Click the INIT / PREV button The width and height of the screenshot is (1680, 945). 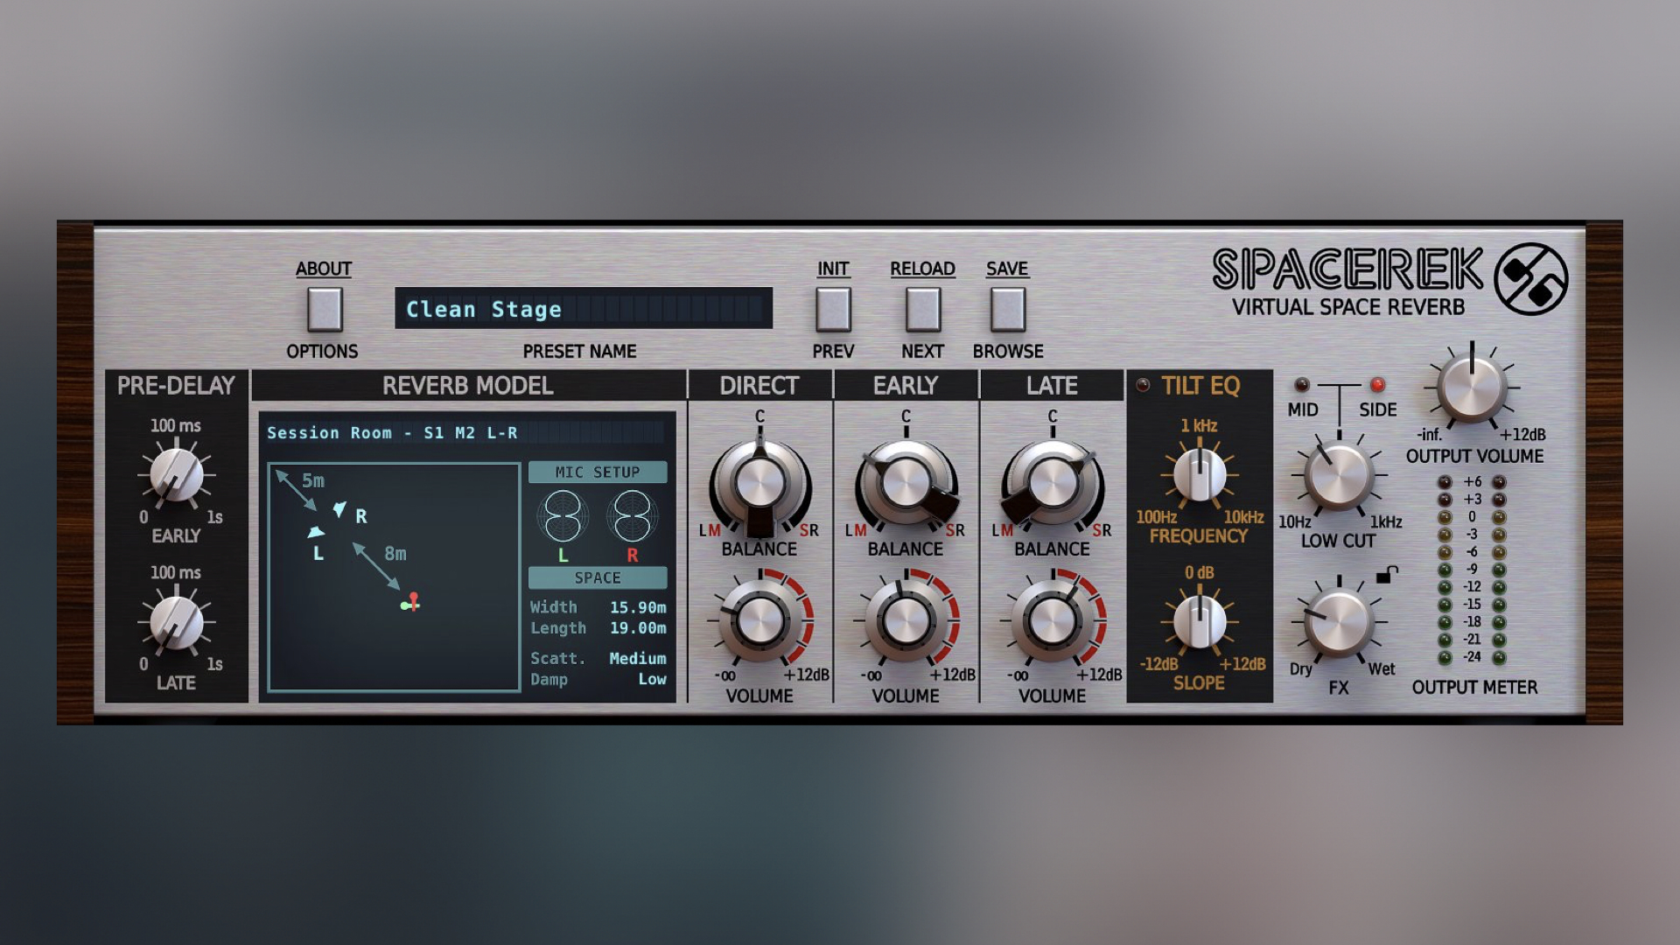coord(833,310)
